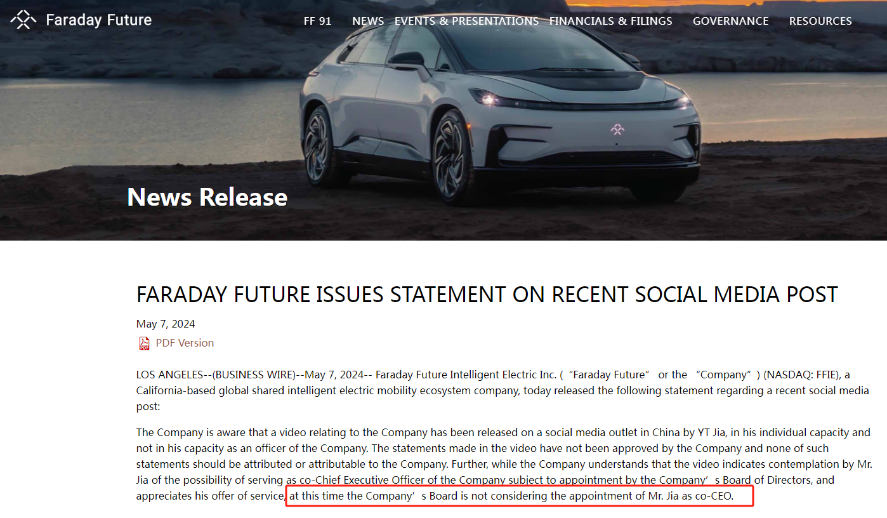Screen dimensions: 887x518
Task: Click the paragraph starting with LOS ANGELES
Action: click(493, 390)
